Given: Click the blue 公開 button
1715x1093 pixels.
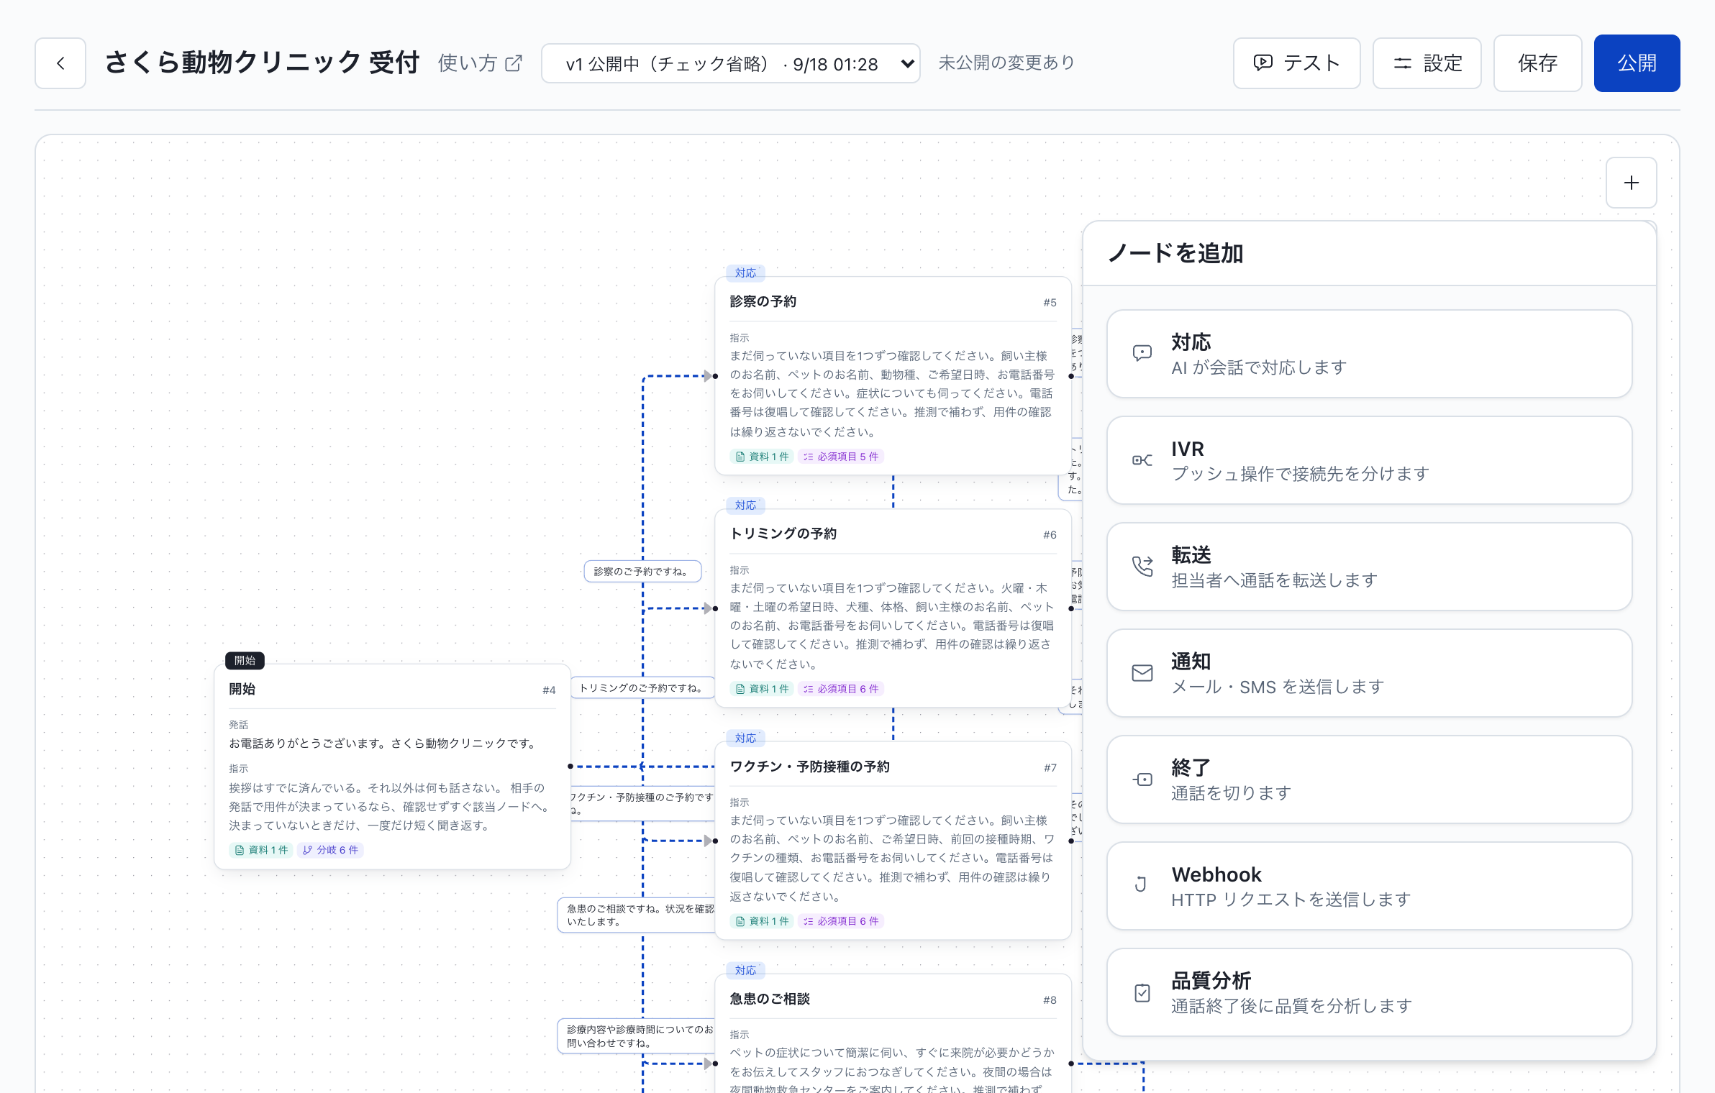Looking at the screenshot, I should tap(1637, 63).
